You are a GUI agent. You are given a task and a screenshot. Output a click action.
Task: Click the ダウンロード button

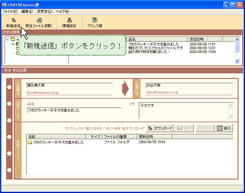tap(160, 128)
